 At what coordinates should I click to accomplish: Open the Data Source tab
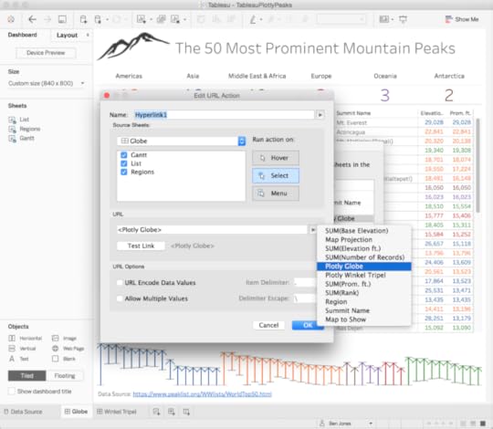pyautogui.click(x=23, y=412)
